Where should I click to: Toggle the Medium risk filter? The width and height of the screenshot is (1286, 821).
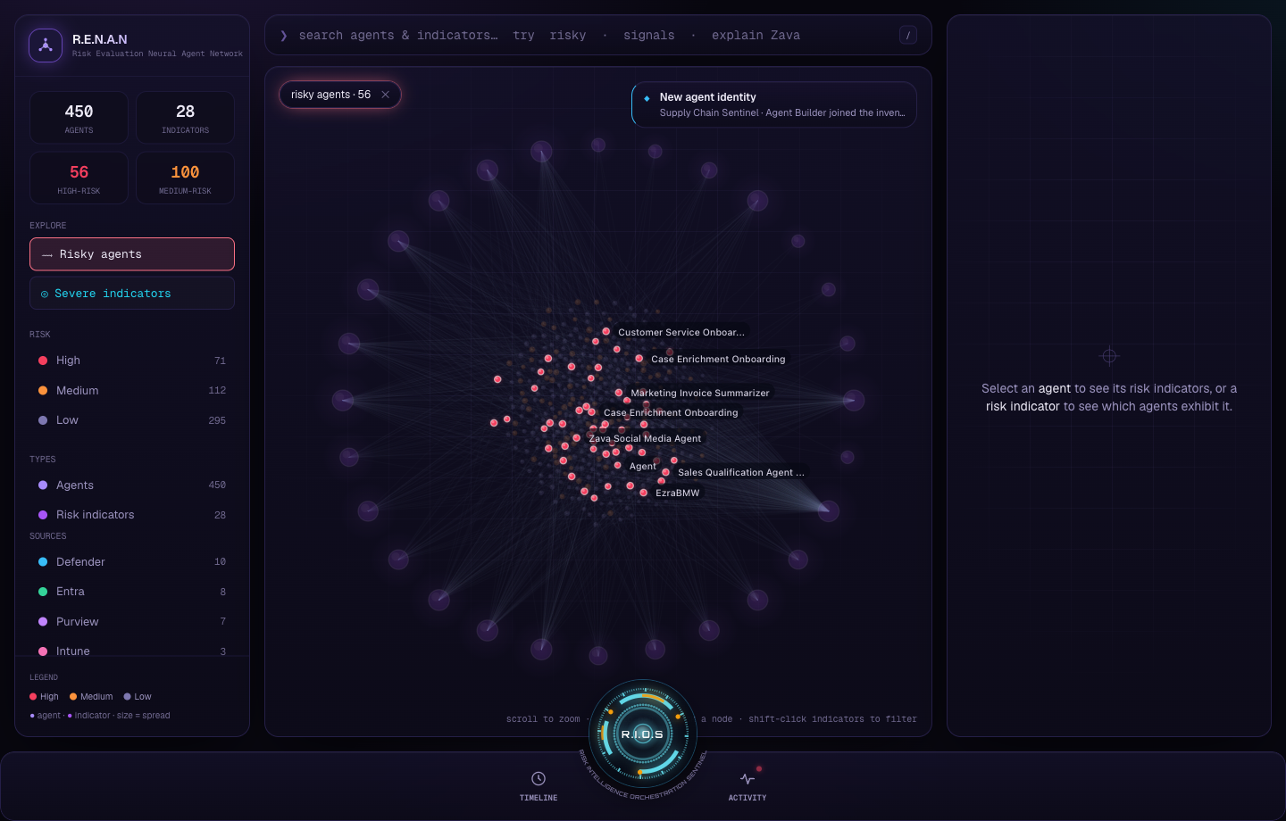pos(132,391)
